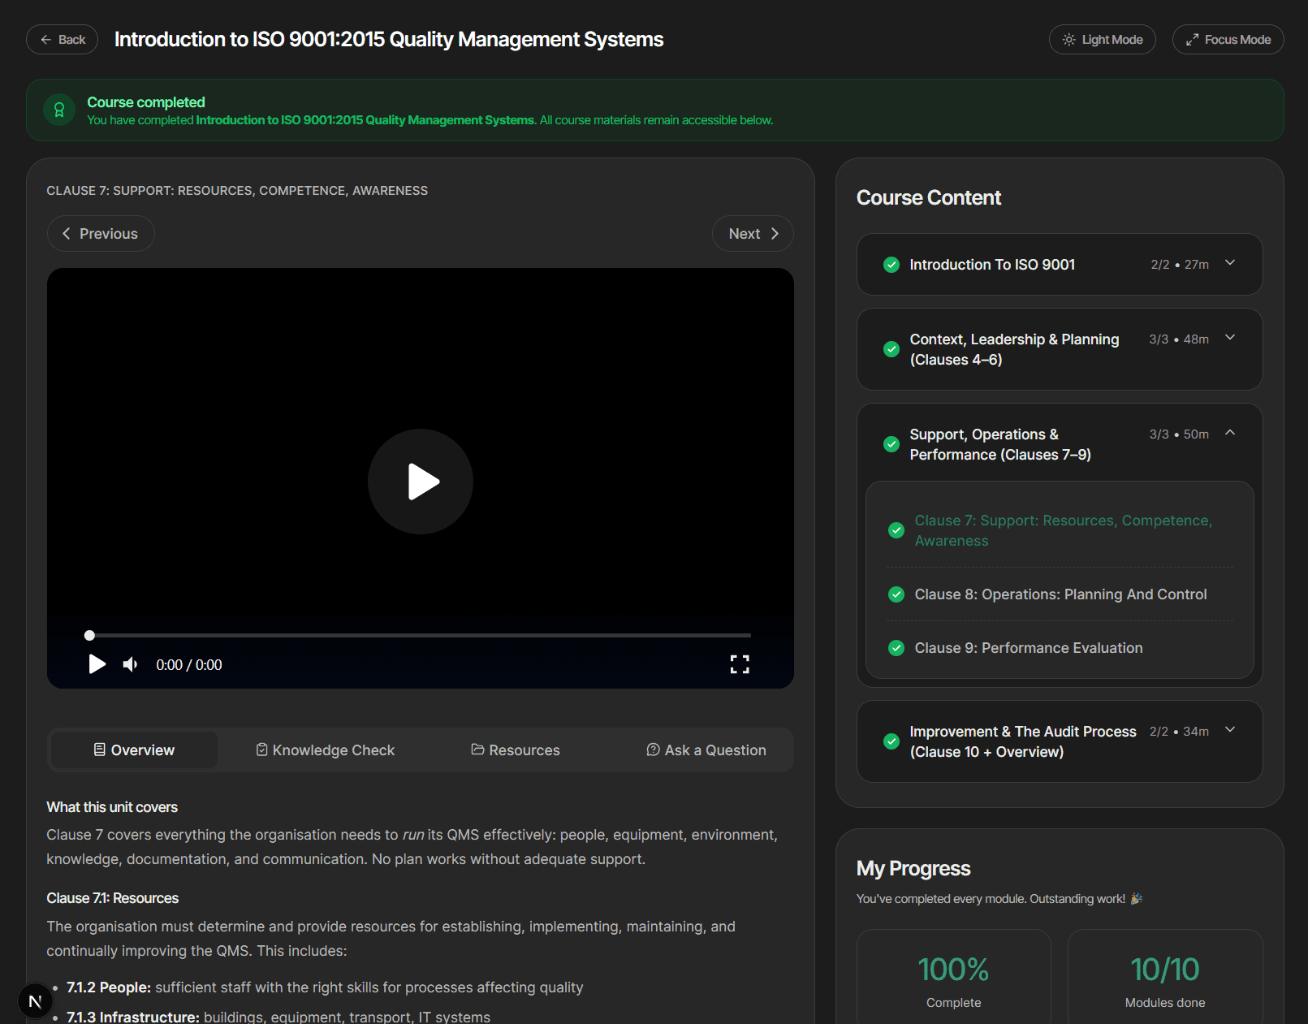Click '3/3 • 48m' module duration text
The image size is (1308, 1024).
1179,339
